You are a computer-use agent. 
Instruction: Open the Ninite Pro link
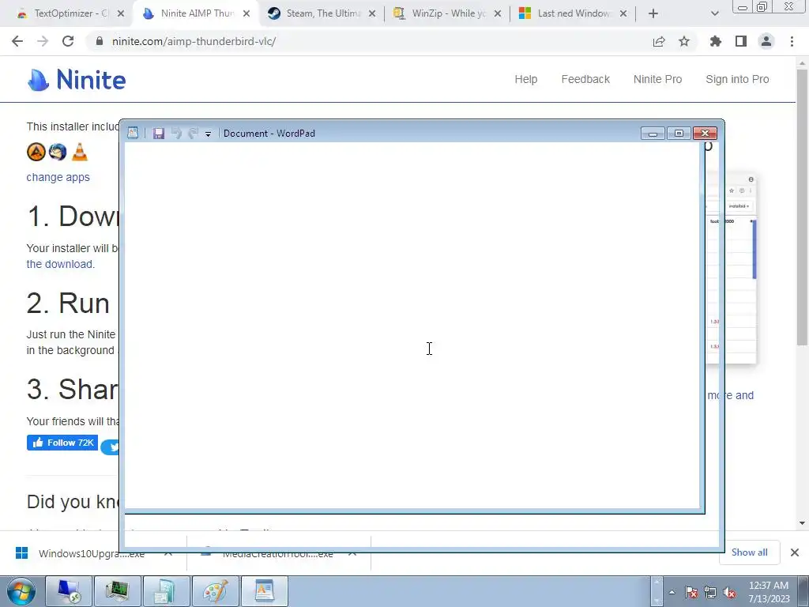(657, 79)
